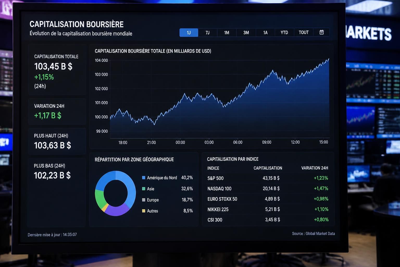Click the donut chart of geographic distribution
Viewport: 400px width, 267px height.
click(115, 193)
